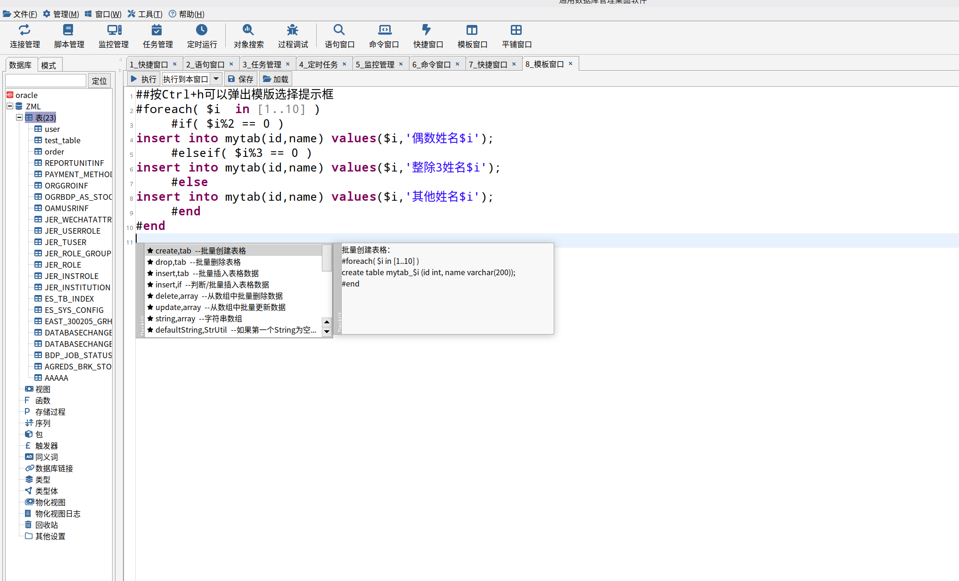Collapse the ZML database node

[x=10, y=106]
